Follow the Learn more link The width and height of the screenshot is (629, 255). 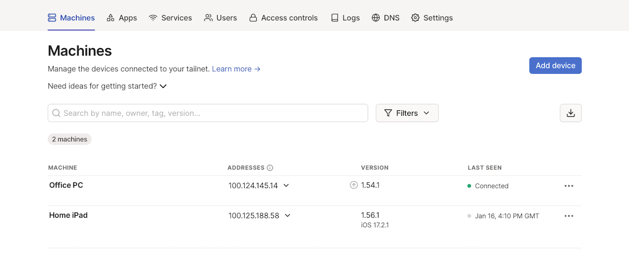click(x=236, y=69)
